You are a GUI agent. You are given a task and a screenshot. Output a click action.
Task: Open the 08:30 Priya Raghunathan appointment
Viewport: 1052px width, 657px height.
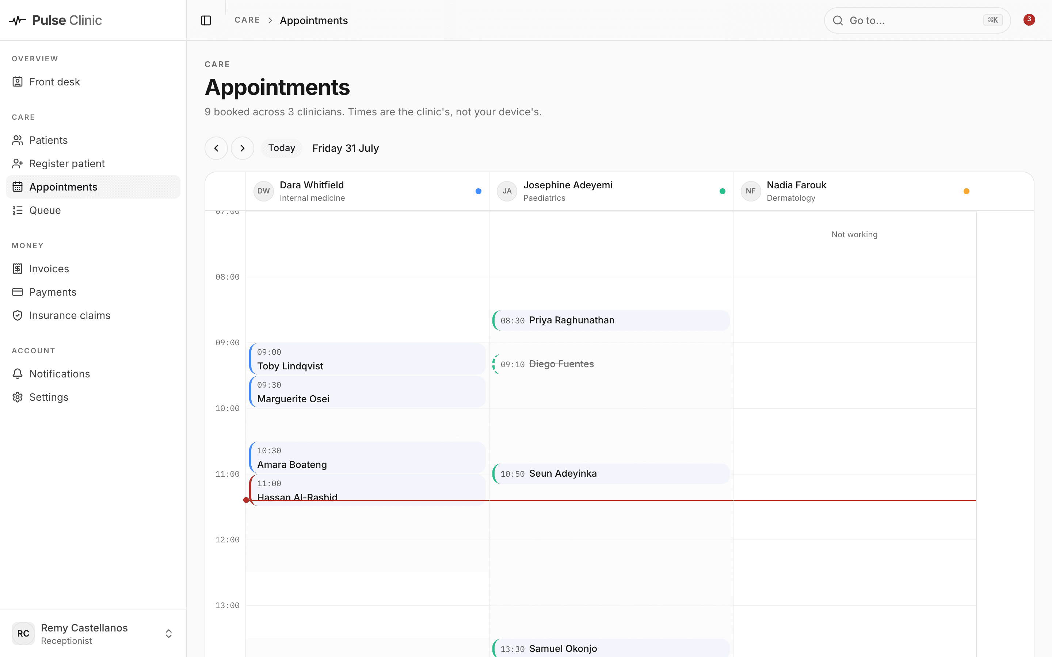[611, 321]
